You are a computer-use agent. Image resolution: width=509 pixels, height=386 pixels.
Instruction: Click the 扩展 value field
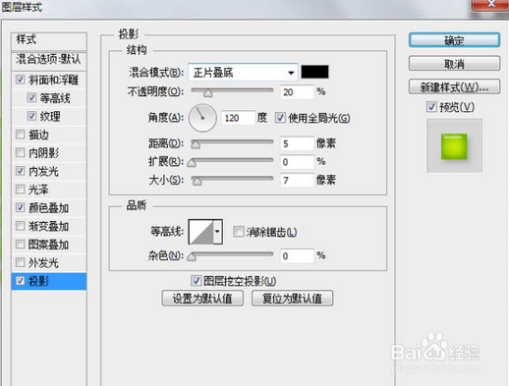click(x=297, y=162)
